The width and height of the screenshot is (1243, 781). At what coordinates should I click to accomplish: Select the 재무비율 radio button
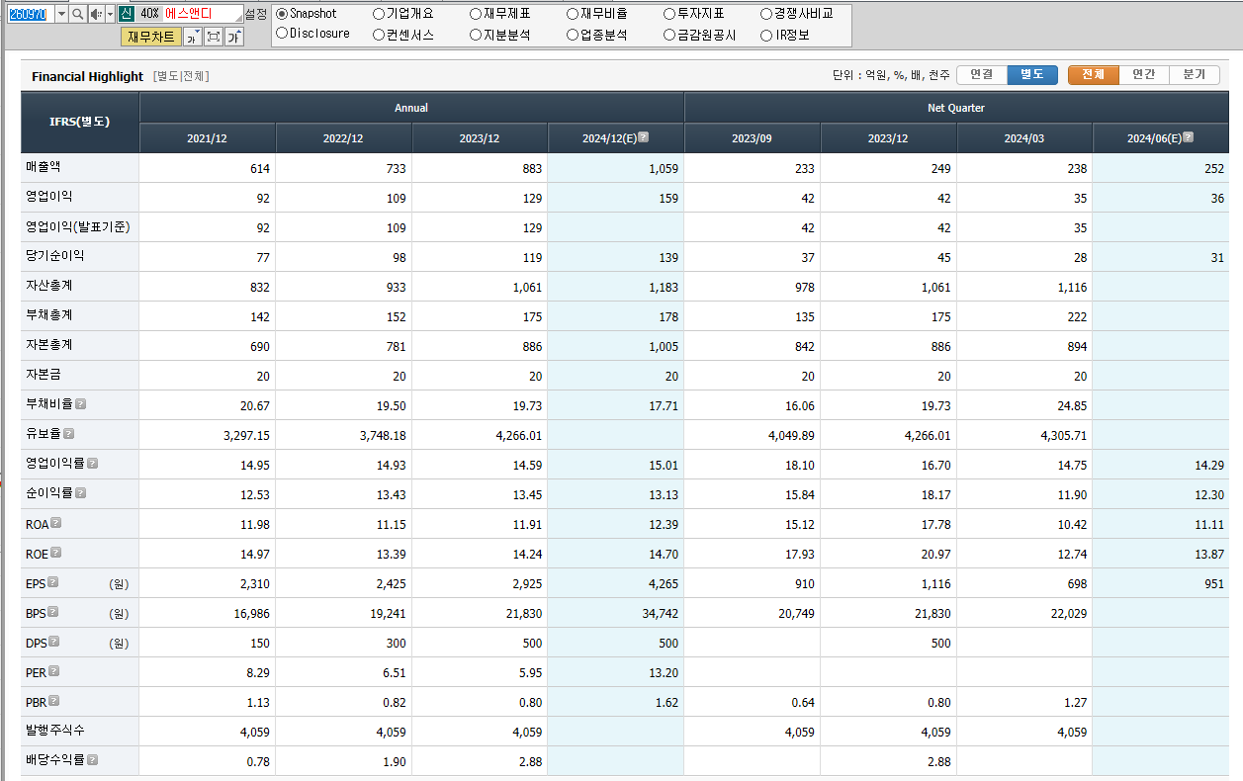(x=573, y=14)
